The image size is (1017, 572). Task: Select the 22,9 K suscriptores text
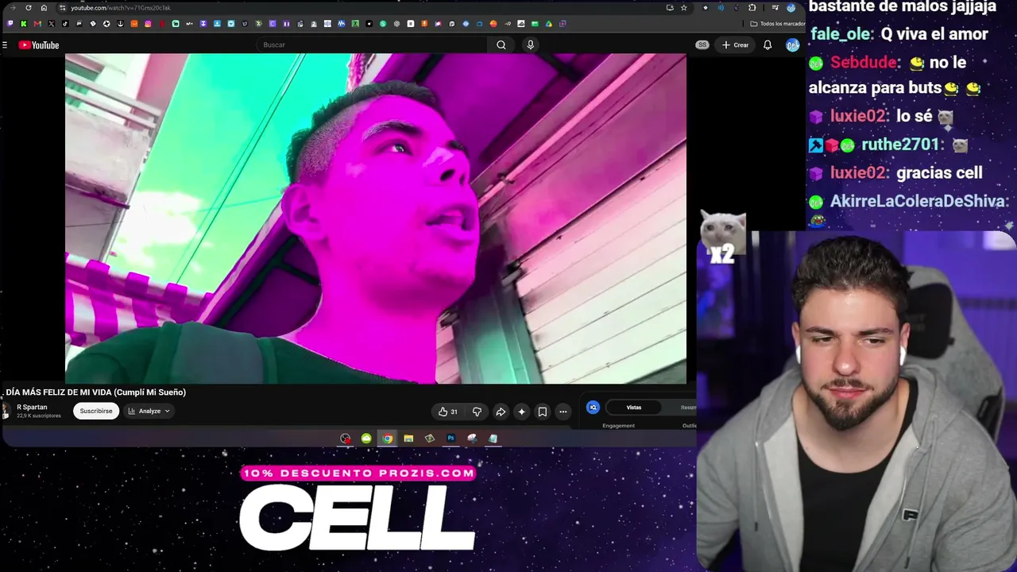coord(39,416)
